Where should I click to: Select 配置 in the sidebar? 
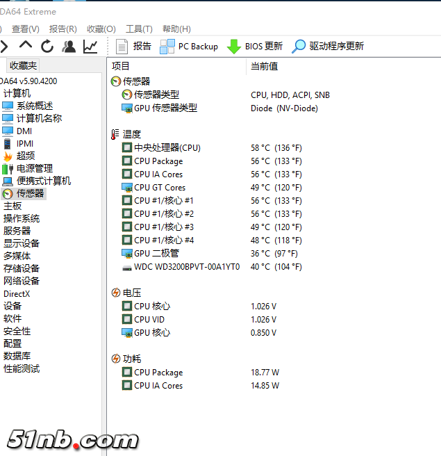13,344
